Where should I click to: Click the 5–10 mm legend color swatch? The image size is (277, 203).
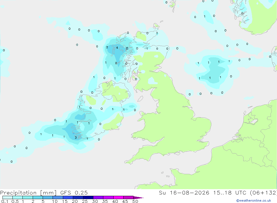pos(48,197)
